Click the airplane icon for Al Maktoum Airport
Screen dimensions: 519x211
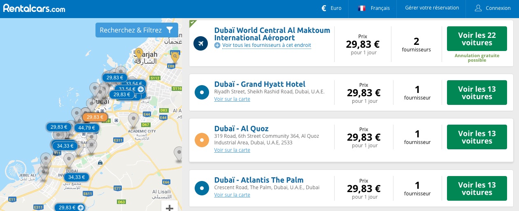point(201,43)
